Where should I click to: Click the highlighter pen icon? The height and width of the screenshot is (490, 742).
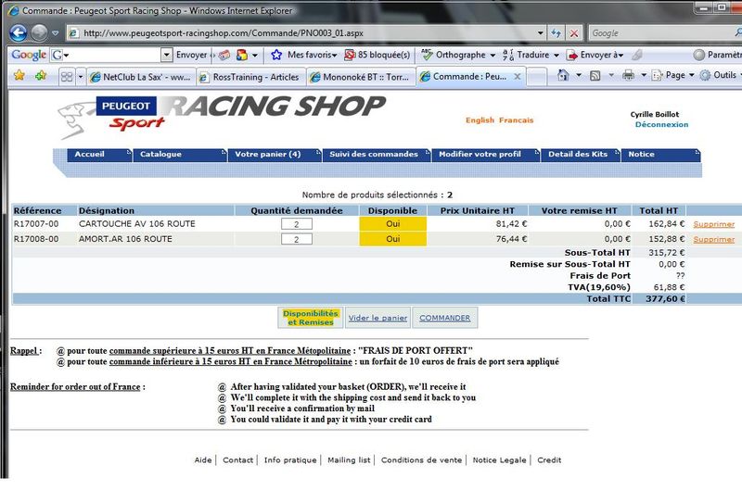tap(637, 55)
